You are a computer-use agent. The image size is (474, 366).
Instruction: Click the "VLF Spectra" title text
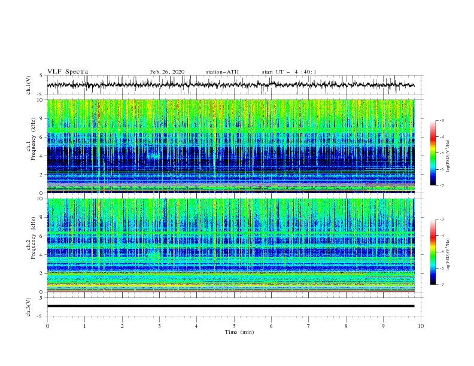pyautogui.click(x=68, y=72)
